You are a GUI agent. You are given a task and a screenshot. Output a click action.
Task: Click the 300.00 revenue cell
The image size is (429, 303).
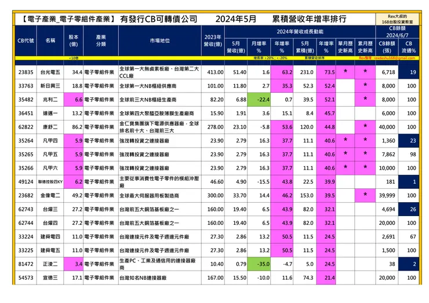(x=213, y=195)
